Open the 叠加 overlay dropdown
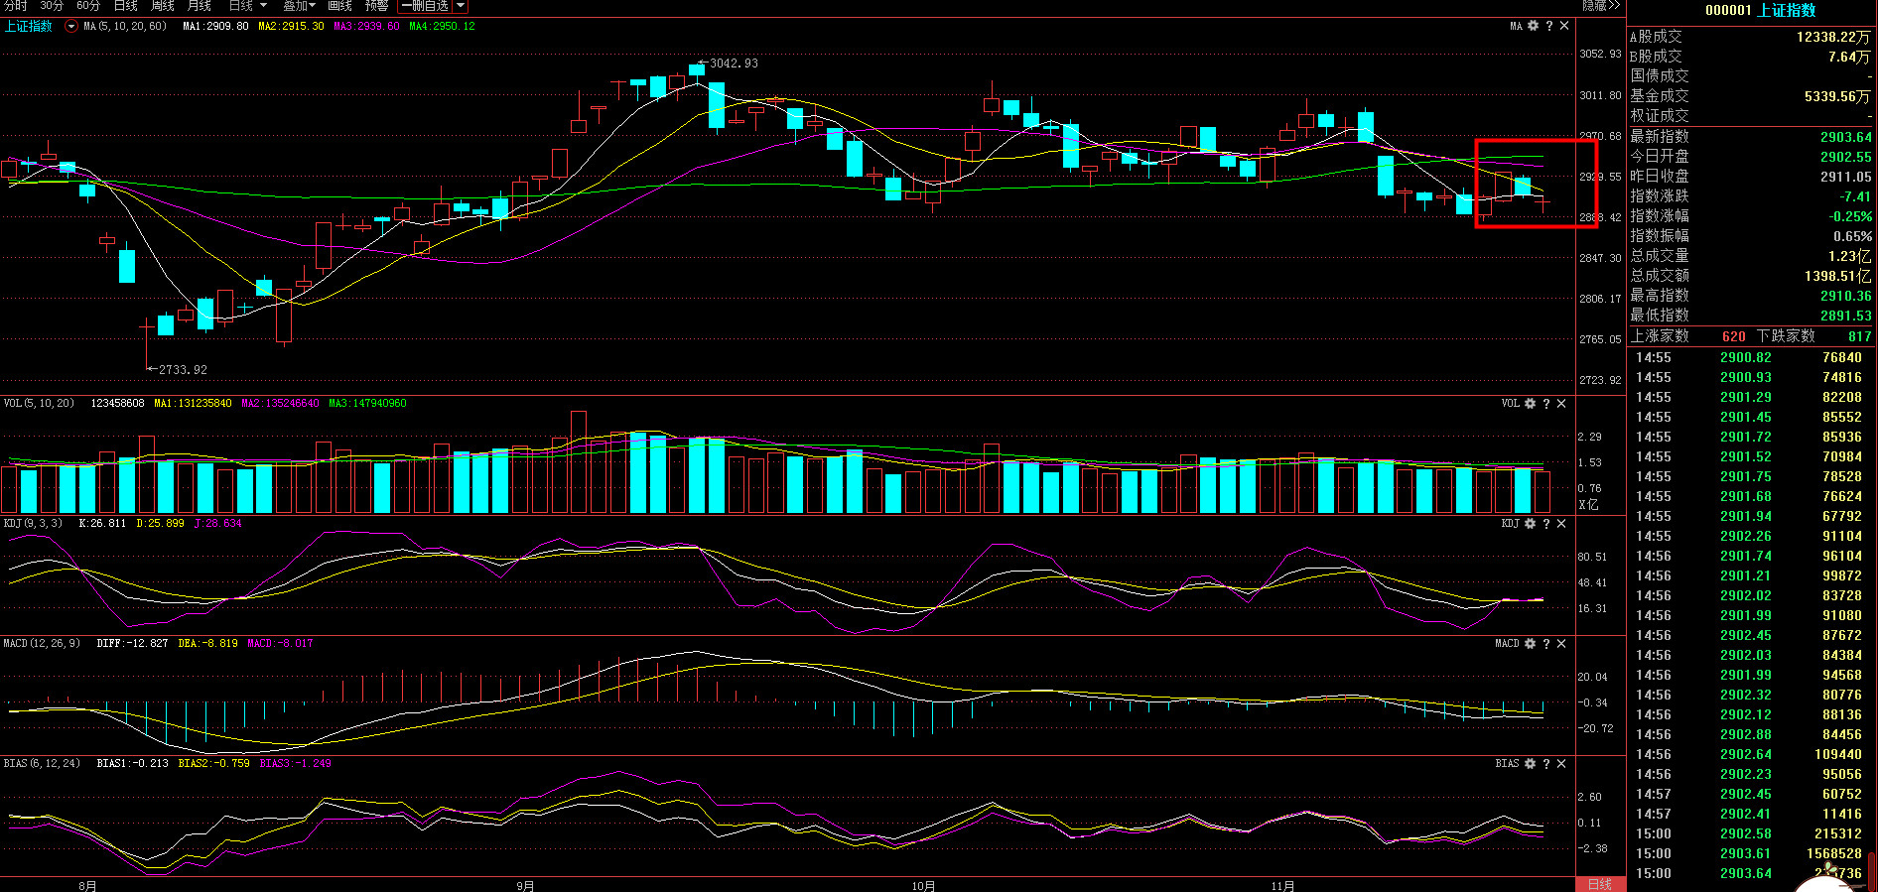This screenshot has width=1878, height=892. point(299,6)
